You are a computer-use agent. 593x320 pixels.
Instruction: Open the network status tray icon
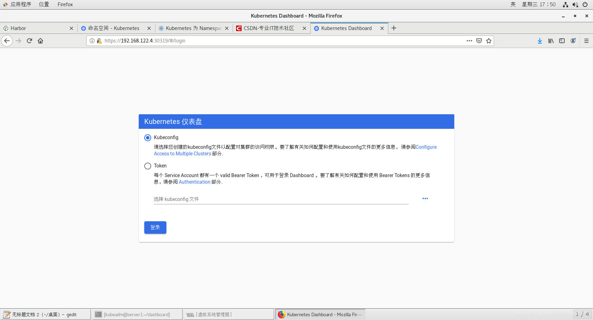click(x=565, y=4)
